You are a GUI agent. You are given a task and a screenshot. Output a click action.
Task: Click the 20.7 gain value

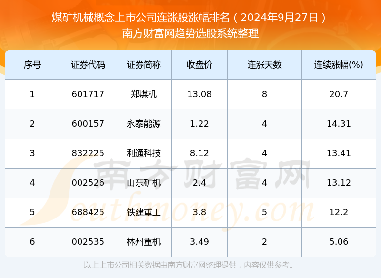(339, 94)
